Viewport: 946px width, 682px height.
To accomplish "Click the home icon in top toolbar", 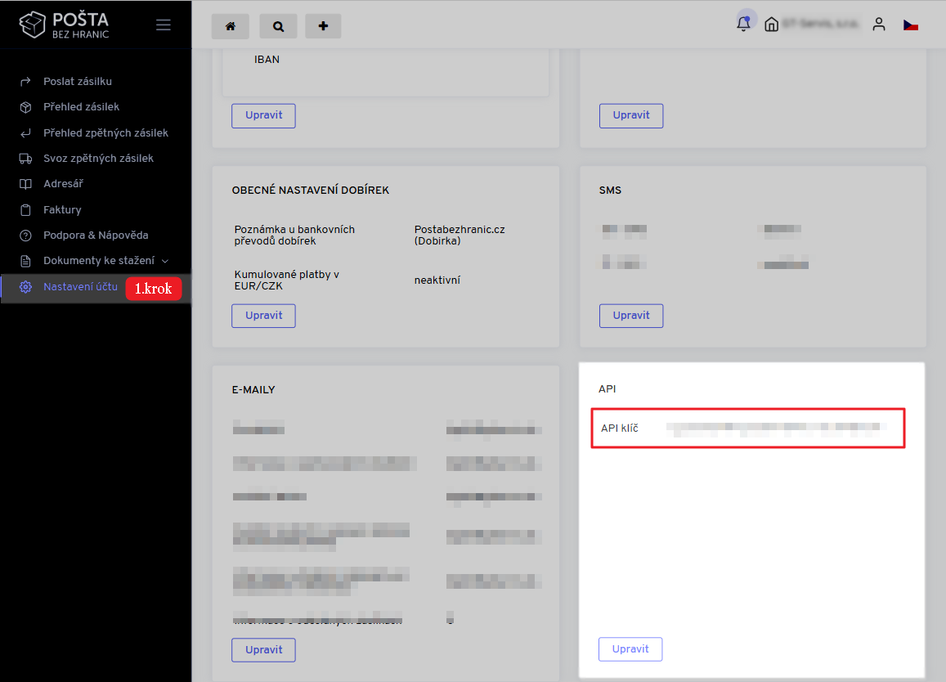I will (230, 26).
